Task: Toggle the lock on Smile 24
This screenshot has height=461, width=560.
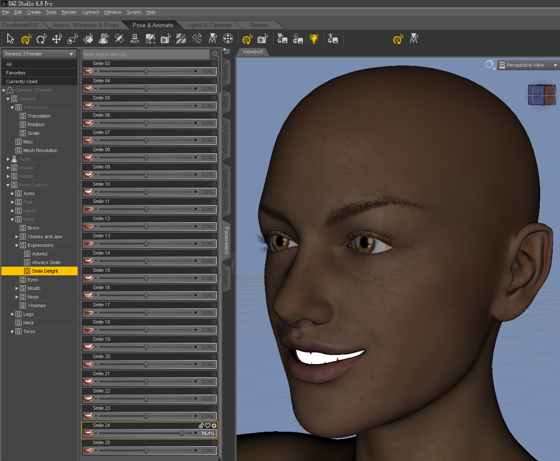Action: [201, 426]
